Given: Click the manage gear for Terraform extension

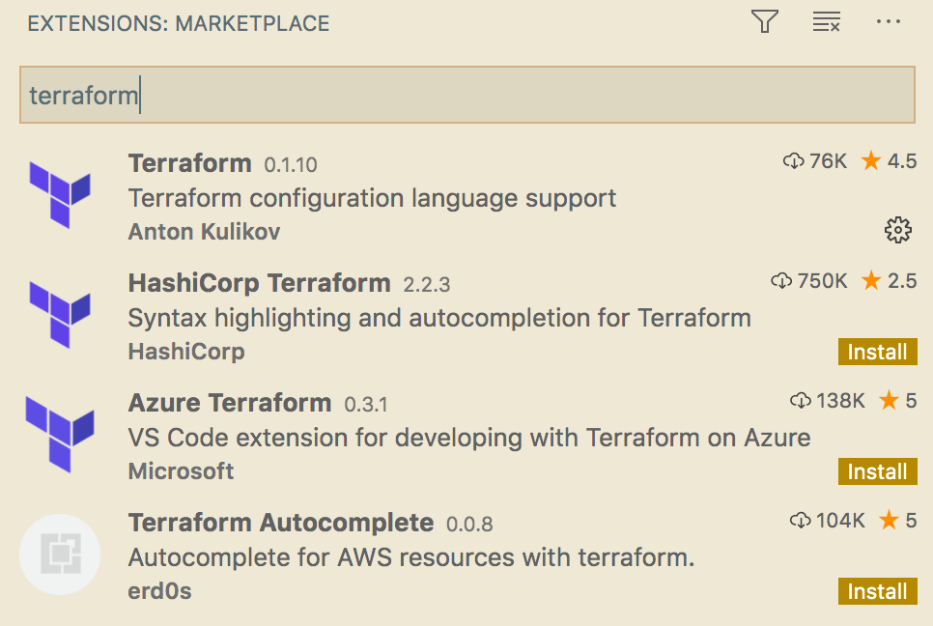Looking at the screenshot, I should (897, 230).
